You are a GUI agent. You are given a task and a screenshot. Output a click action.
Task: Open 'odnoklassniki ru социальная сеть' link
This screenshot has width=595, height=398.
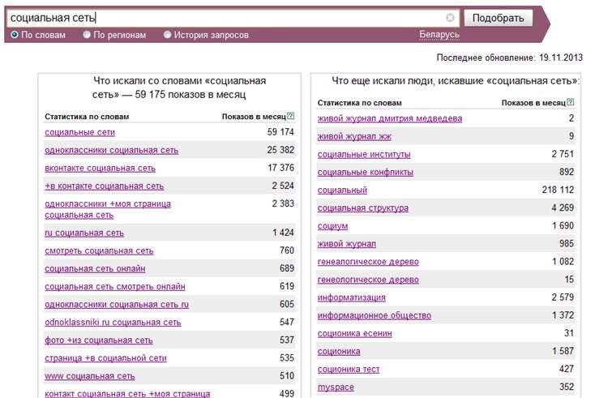[113, 322]
